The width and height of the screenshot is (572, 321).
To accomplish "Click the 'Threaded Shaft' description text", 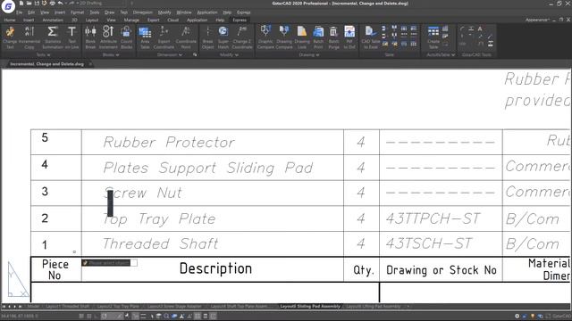I will 161,243.
